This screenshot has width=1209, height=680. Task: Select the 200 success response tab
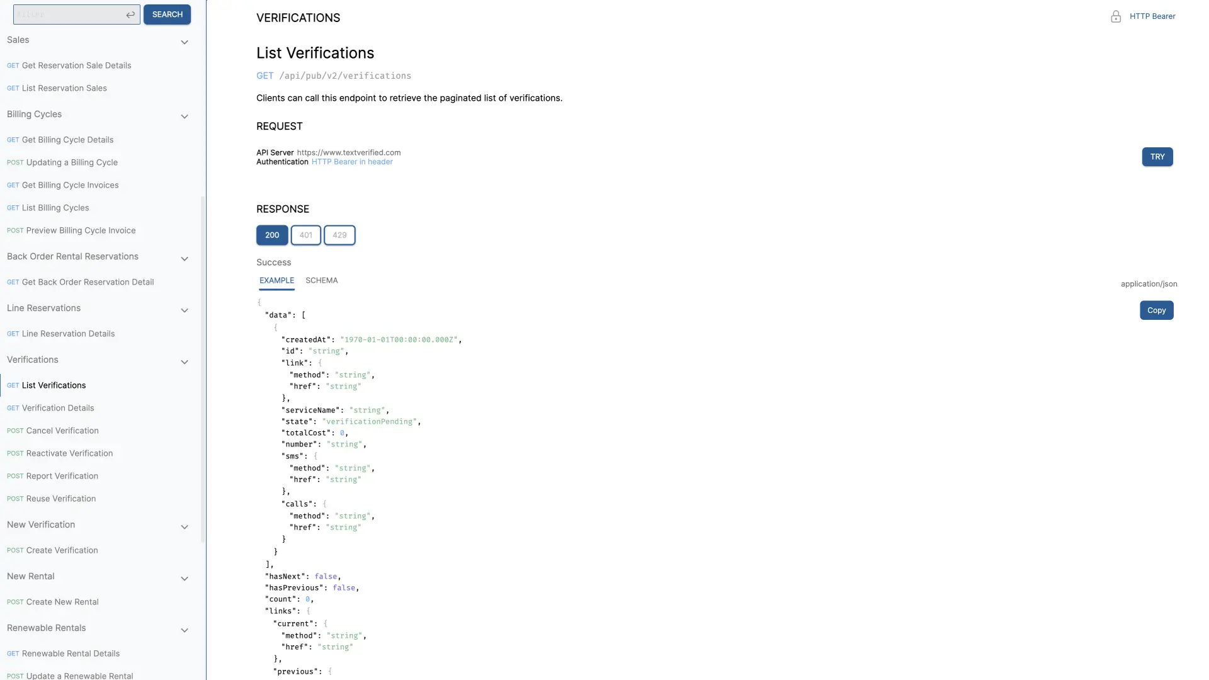coord(273,235)
